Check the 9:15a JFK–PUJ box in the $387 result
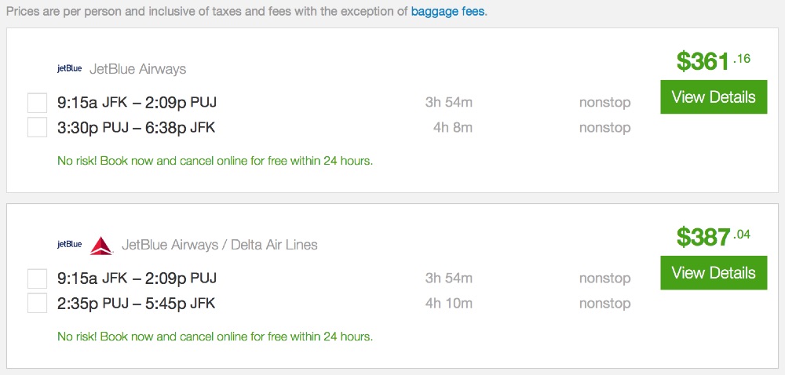 pos(38,279)
